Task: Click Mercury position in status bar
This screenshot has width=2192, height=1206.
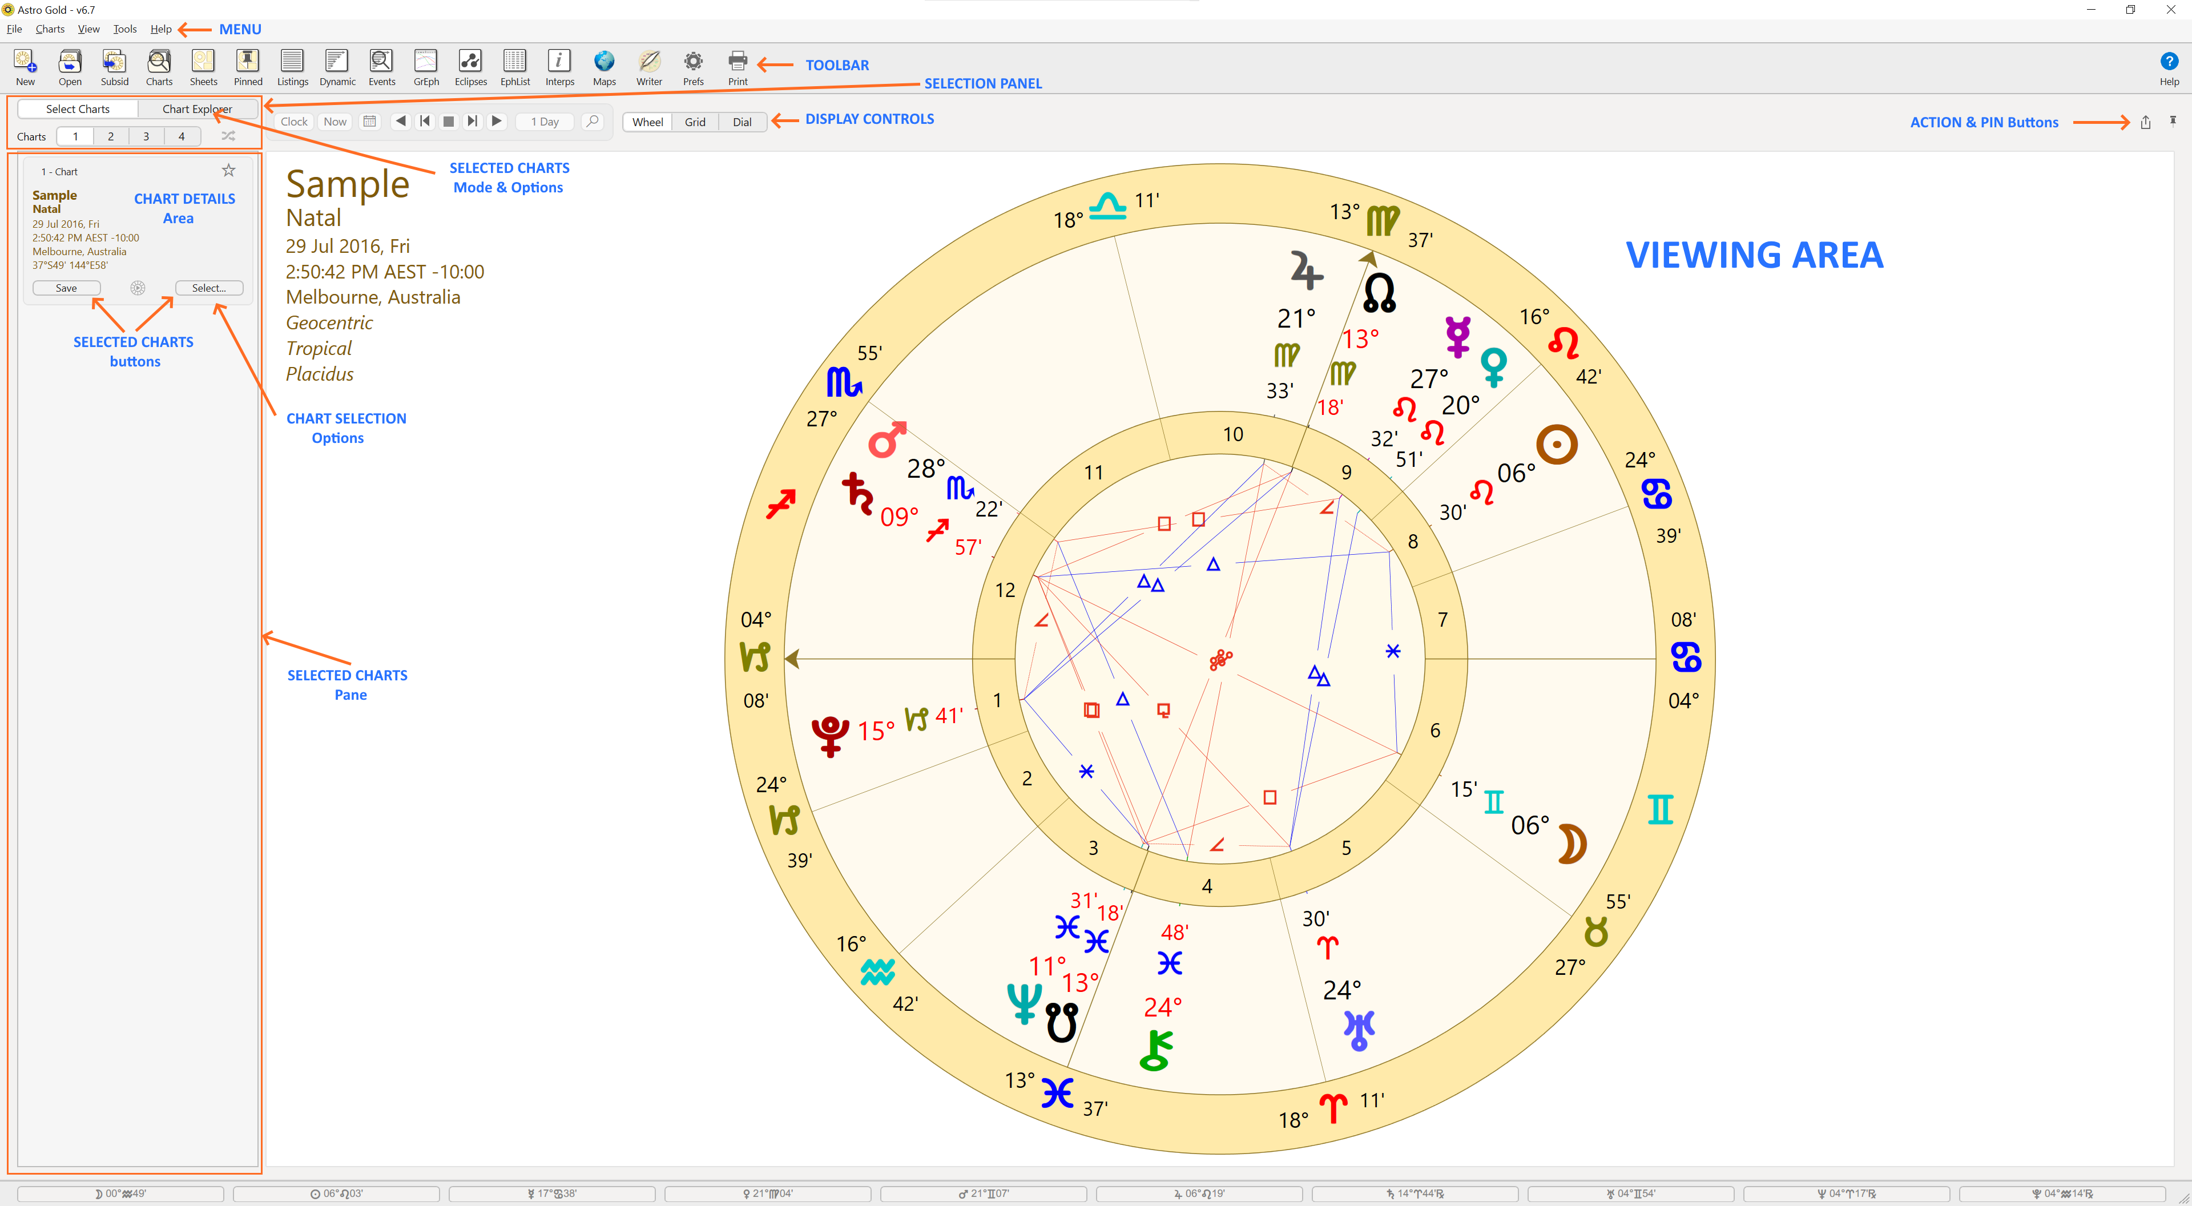Action: coord(552,1193)
